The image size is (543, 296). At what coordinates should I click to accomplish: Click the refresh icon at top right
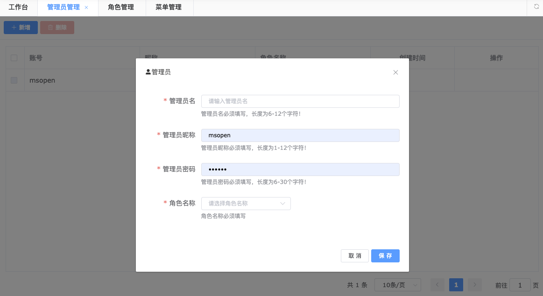coord(536,7)
